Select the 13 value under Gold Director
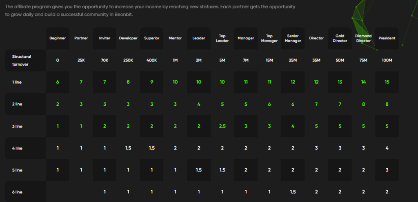This screenshot has width=418, height=202. click(x=340, y=82)
